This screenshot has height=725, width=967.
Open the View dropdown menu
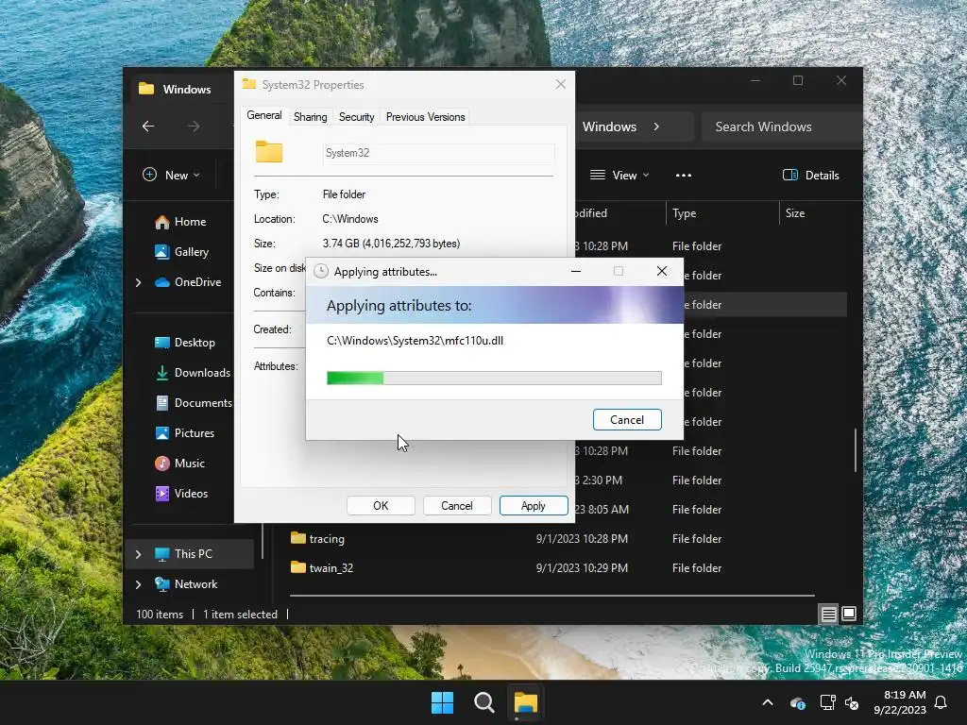click(619, 175)
